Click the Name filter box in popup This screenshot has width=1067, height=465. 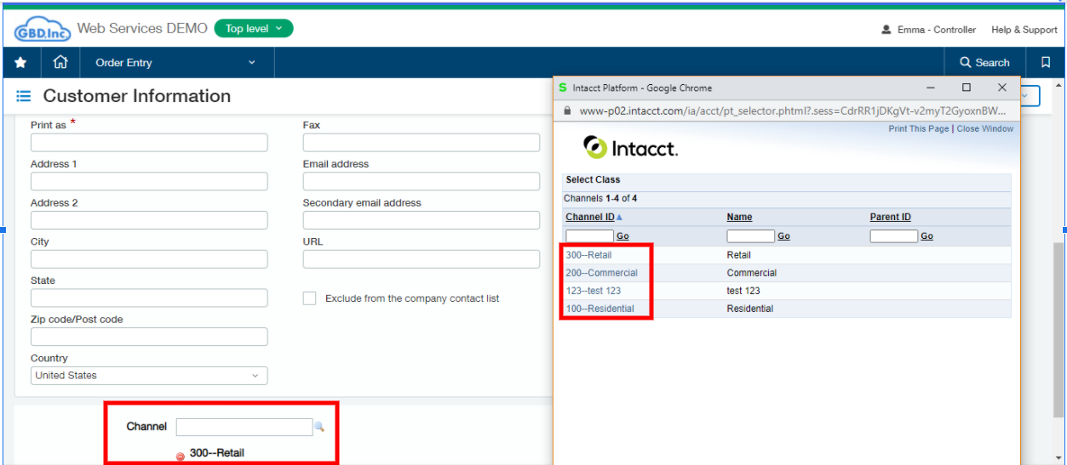point(750,235)
